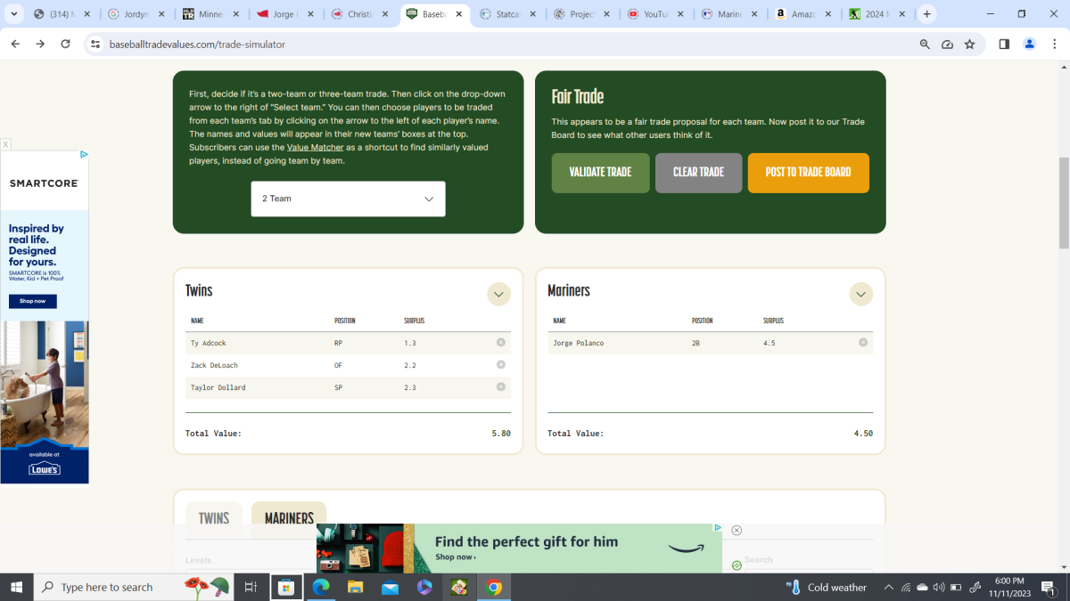Screen dimensions: 1070x601
Task: Go forward in browser history
Action: click(x=40, y=44)
